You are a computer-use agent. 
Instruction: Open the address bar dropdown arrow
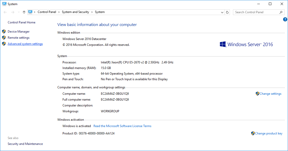[222, 12]
